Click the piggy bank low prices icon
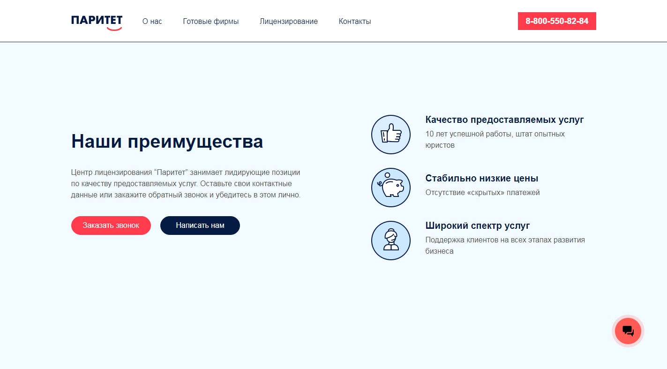The width and height of the screenshot is (667, 369). 391,188
